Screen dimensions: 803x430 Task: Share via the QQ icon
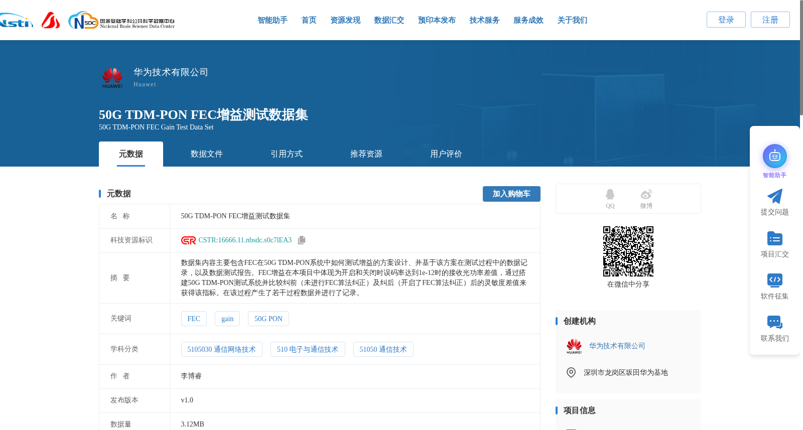610,194
